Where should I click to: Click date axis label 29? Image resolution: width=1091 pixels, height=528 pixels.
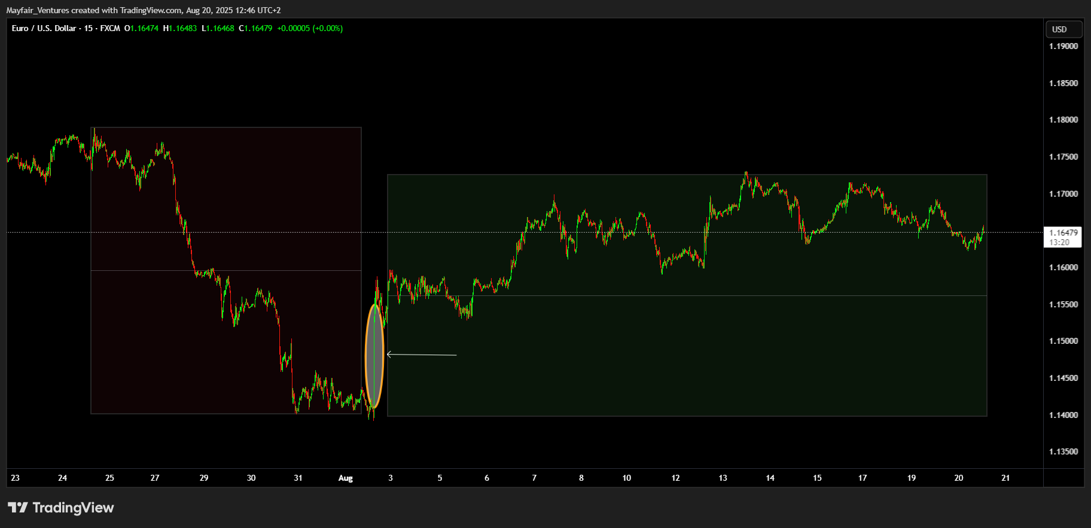[x=204, y=478]
